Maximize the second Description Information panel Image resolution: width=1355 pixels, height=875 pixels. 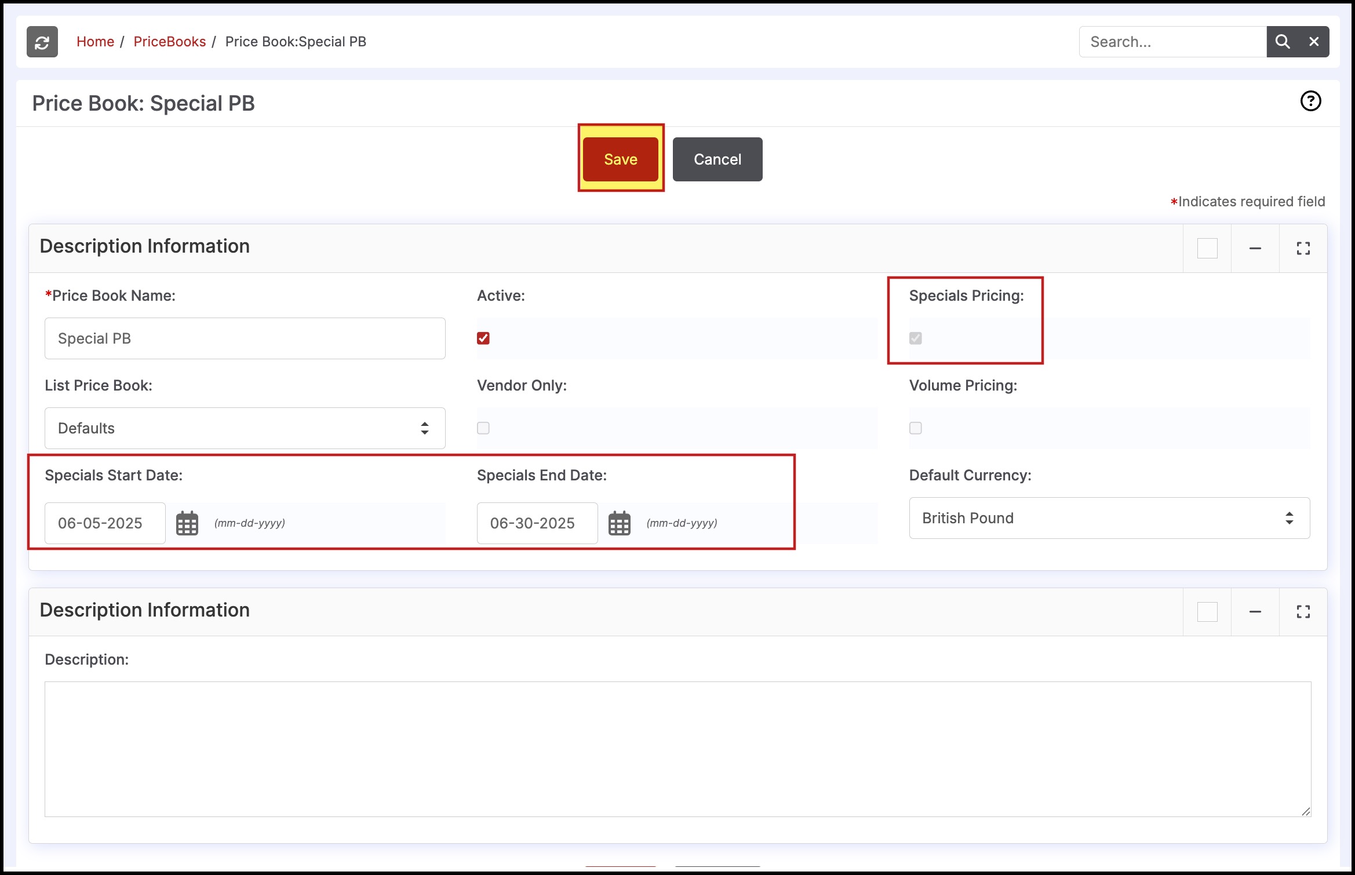tap(1303, 612)
